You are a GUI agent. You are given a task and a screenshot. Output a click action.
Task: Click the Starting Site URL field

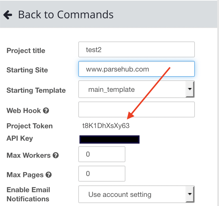[x=137, y=69]
